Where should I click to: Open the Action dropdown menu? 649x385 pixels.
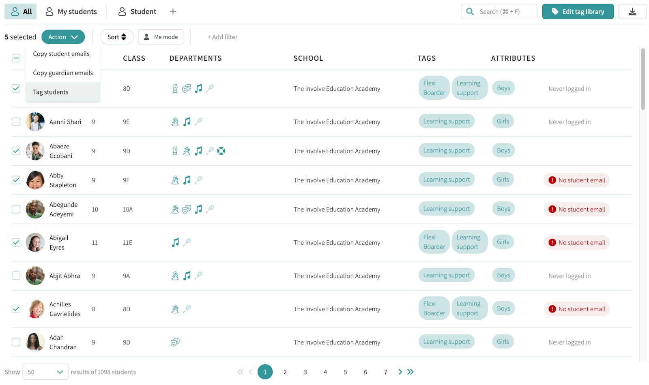click(63, 37)
